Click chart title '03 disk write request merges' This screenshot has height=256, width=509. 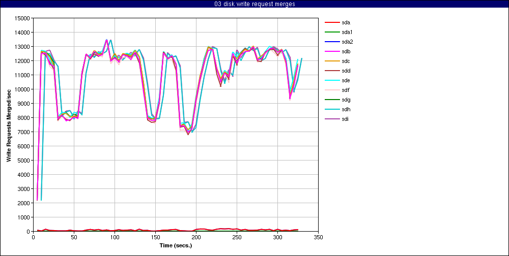pos(254,4)
